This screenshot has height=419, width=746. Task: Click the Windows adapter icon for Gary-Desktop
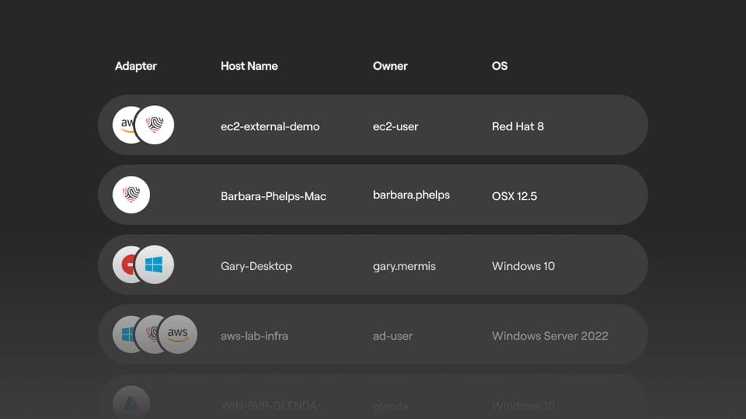point(156,265)
